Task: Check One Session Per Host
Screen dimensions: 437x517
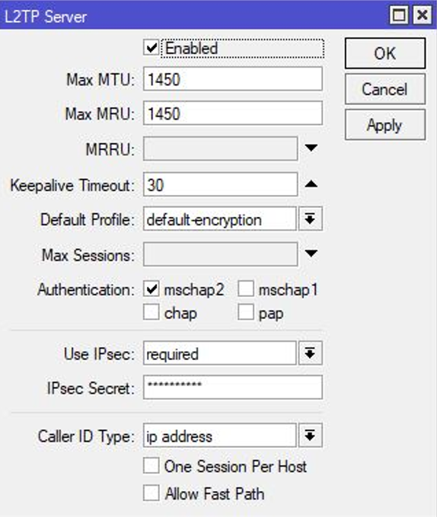Action: 152,466
